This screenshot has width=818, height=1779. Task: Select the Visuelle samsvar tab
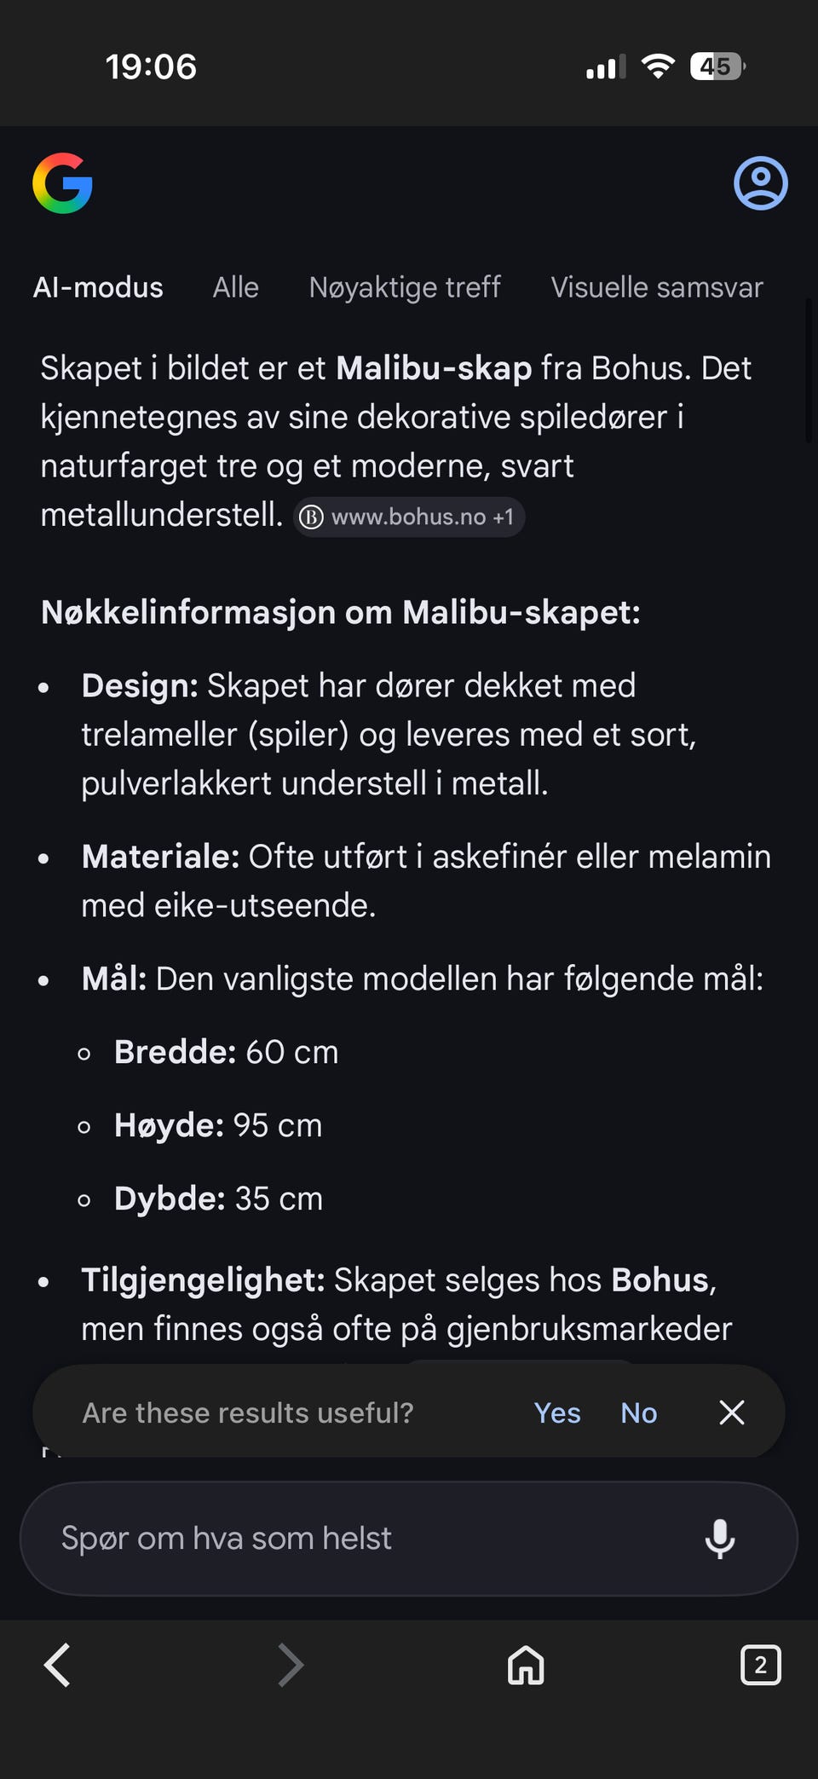pos(657,287)
